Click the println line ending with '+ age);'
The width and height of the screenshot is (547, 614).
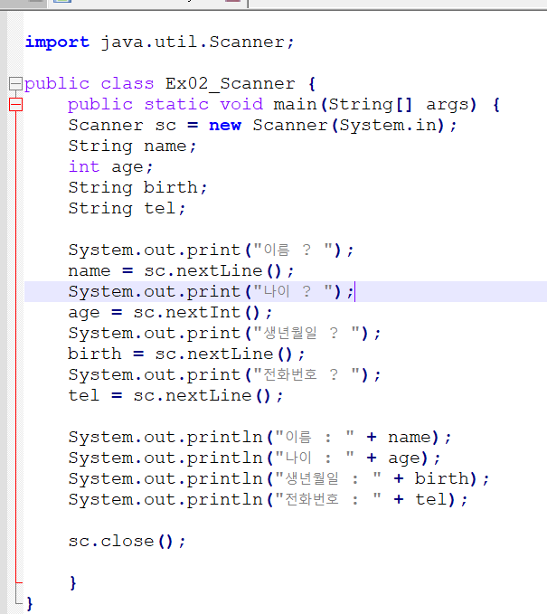click(x=254, y=458)
